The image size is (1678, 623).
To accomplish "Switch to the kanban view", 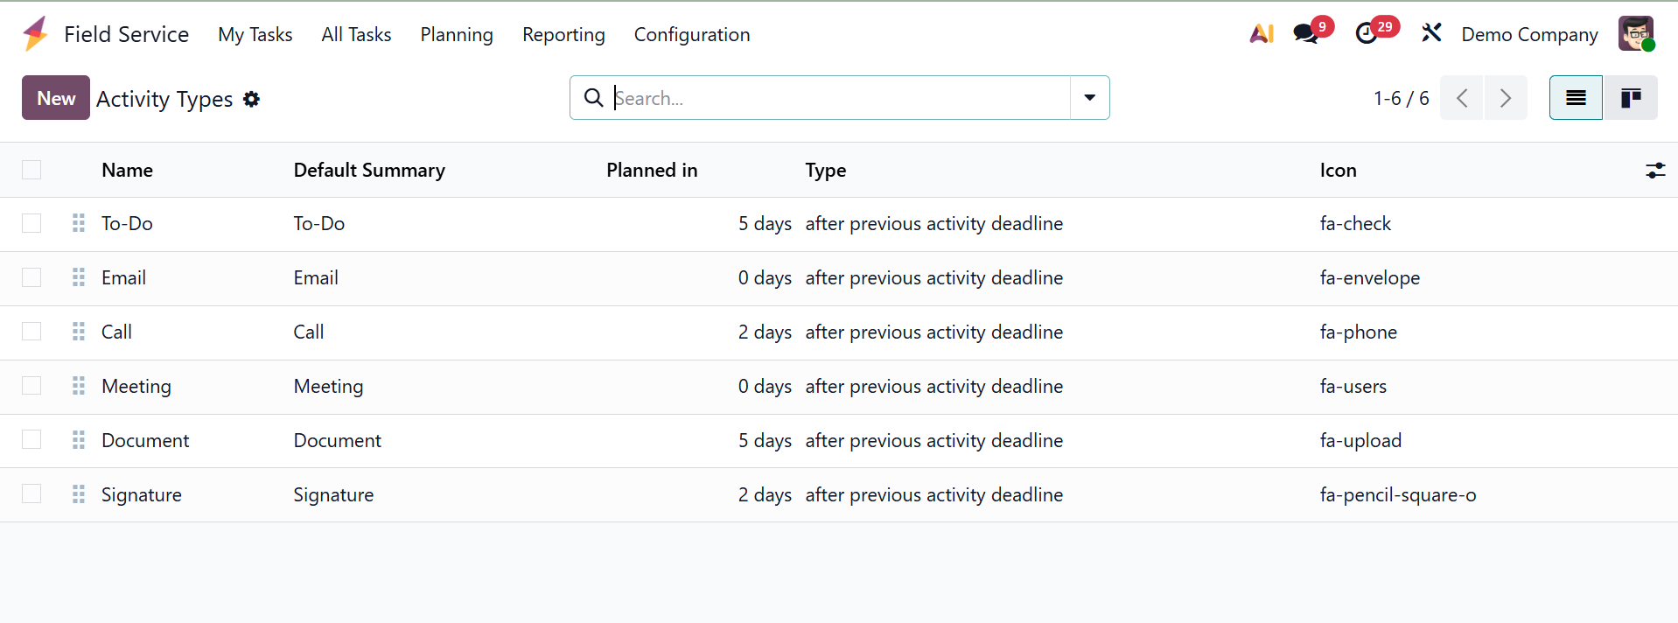I will [1630, 98].
